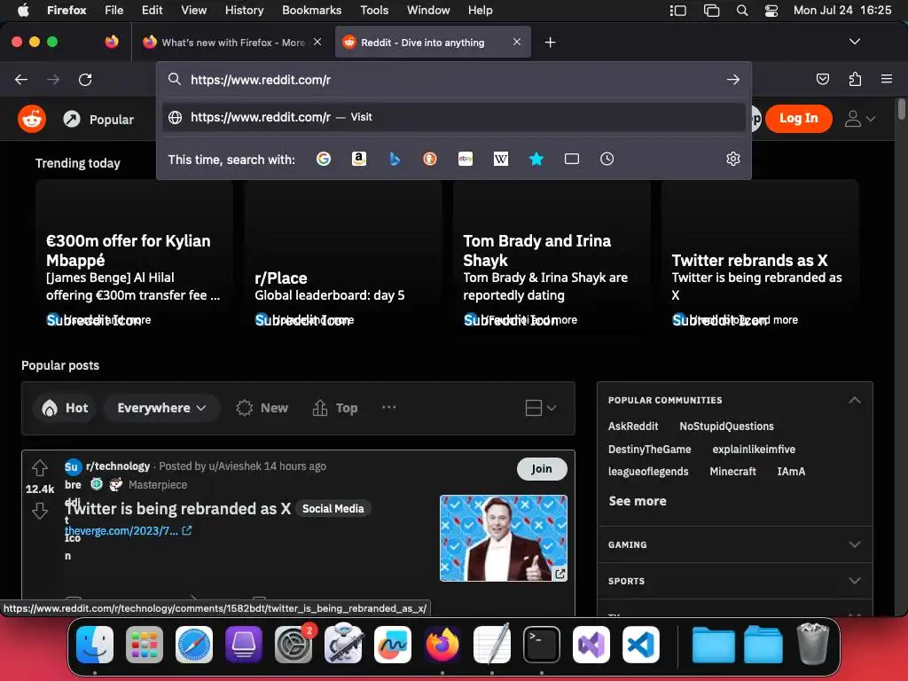This screenshot has height=681, width=908.
Task: Open the Extensions puzzle icon
Action: [x=855, y=79]
